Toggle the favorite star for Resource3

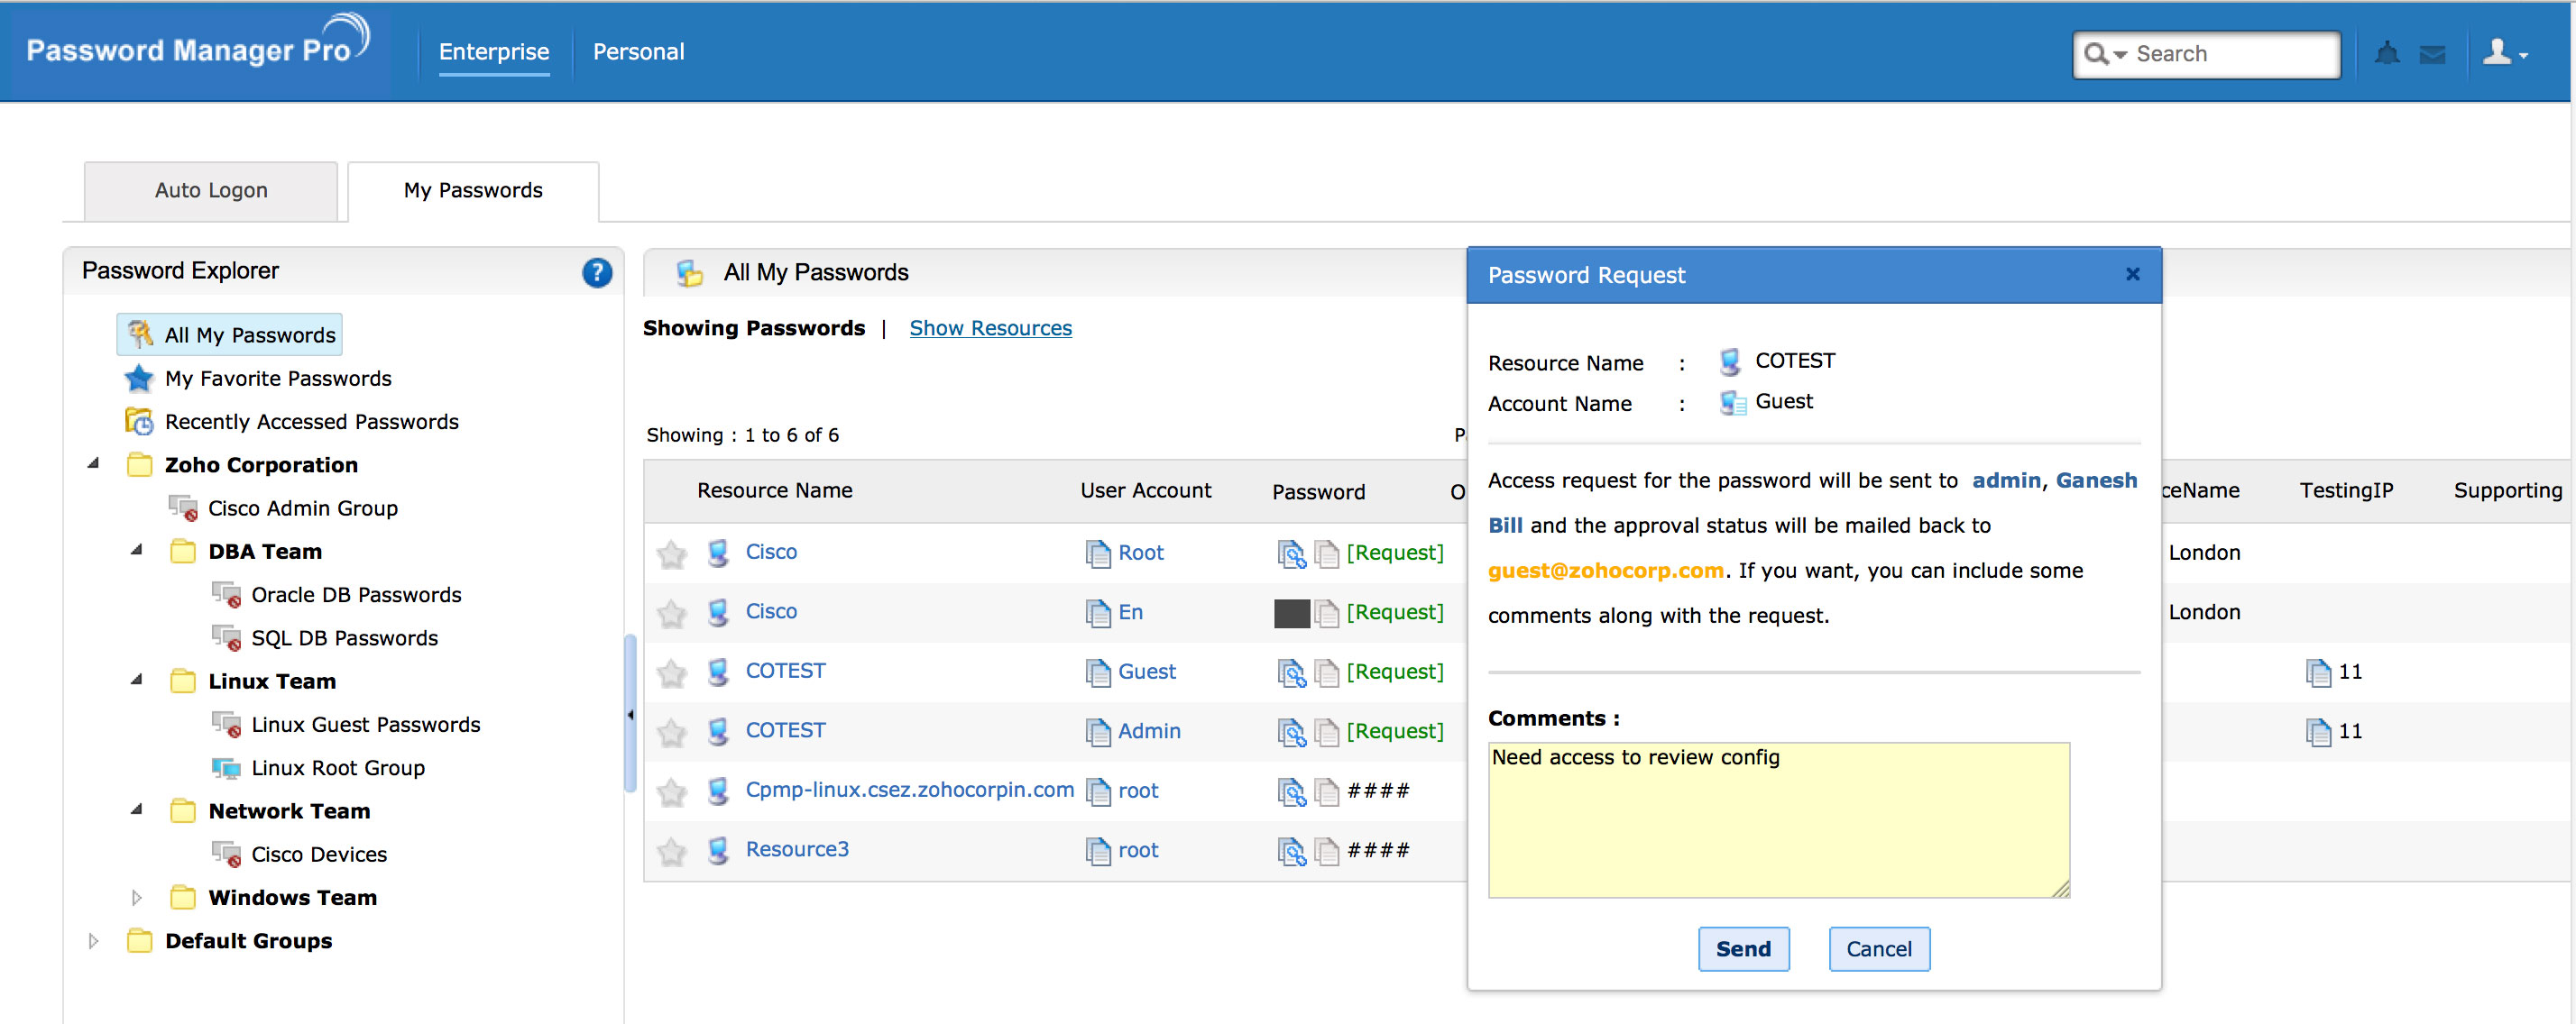(x=672, y=850)
